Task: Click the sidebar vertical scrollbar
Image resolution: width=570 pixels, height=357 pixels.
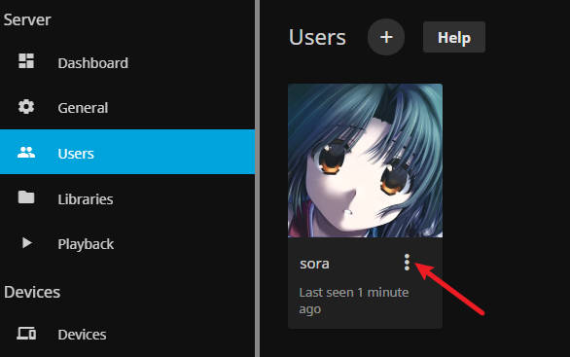Action: pyautogui.click(x=258, y=179)
